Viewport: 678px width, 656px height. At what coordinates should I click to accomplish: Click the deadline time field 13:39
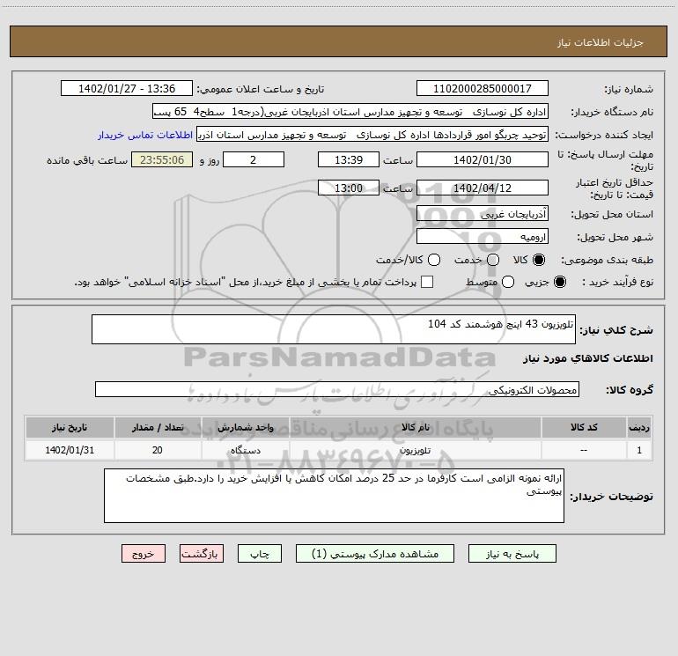click(349, 159)
